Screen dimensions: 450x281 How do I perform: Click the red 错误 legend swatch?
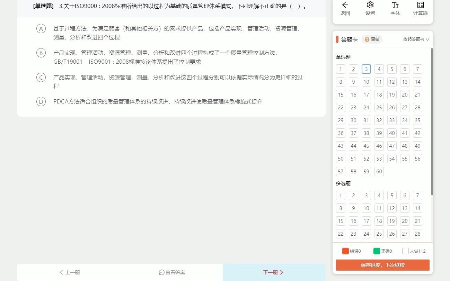(345, 251)
